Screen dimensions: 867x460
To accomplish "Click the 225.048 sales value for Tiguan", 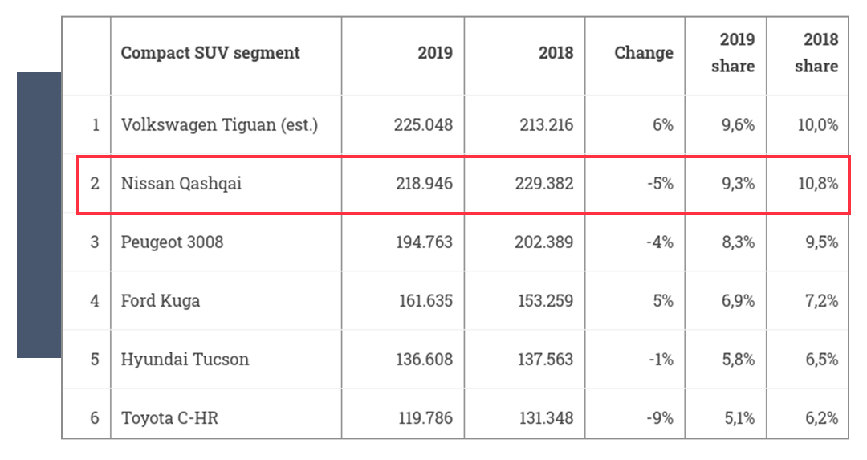I will coord(423,125).
